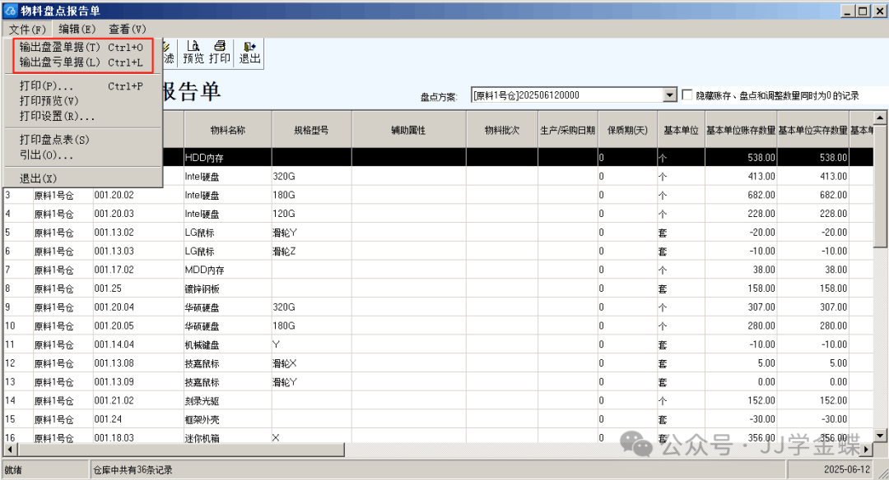Choose 输出盘盈单据(T) from File menu
This screenshot has width=889, height=480.
[x=81, y=48]
